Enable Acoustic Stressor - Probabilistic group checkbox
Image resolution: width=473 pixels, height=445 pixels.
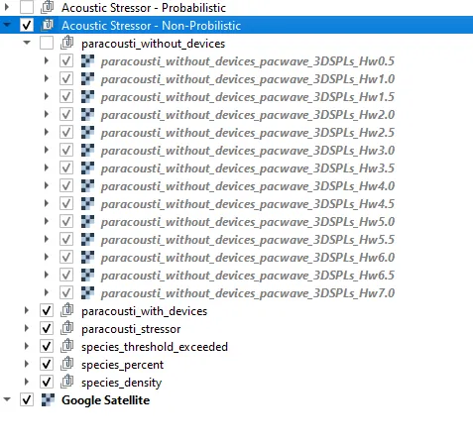click(27, 7)
